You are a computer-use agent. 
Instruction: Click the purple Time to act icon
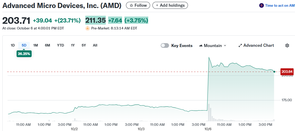(x=261, y=5)
